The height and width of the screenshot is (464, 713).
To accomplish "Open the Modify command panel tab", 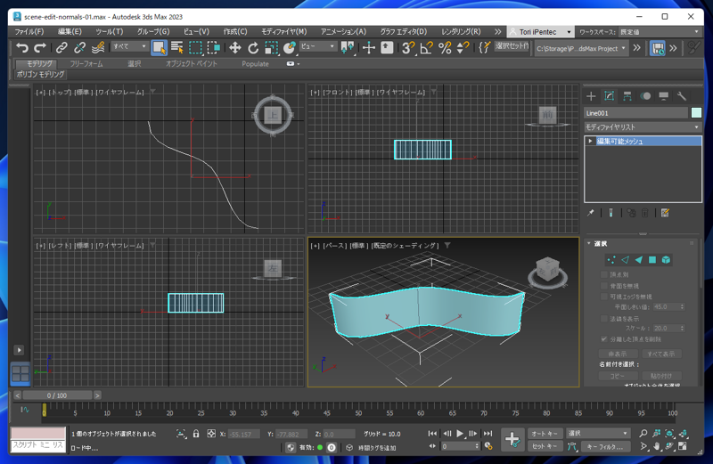I will pos(609,96).
